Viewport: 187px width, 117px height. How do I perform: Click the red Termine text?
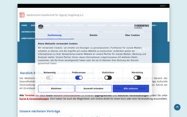point(30,95)
